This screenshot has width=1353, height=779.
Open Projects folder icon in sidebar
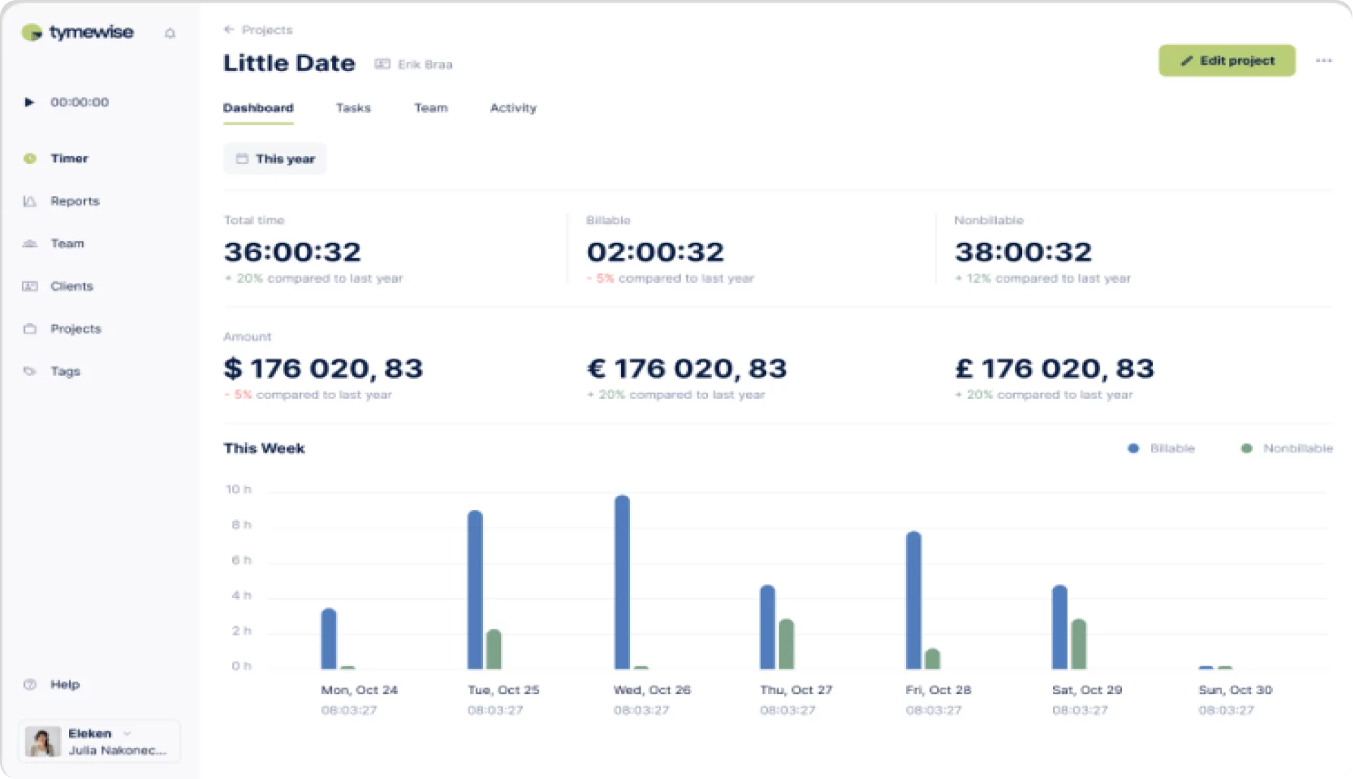[x=30, y=329]
